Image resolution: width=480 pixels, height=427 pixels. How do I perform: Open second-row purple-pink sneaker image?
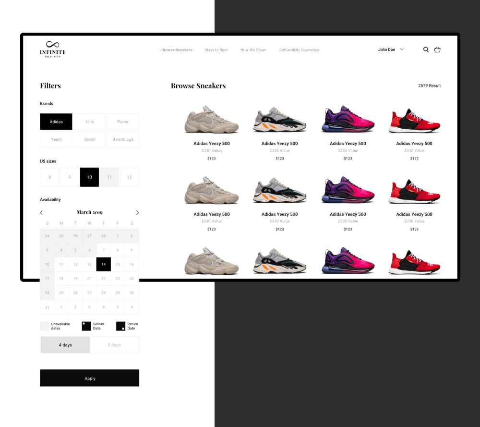pos(348,190)
